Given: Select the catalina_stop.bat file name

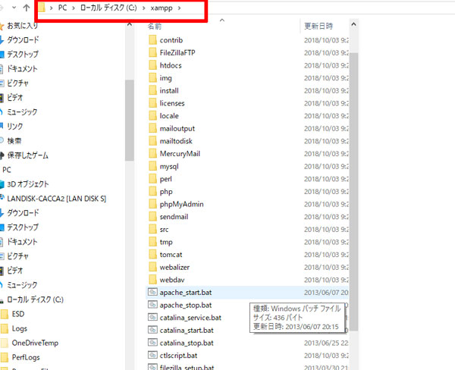Looking at the screenshot, I should [x=187, y=343].
